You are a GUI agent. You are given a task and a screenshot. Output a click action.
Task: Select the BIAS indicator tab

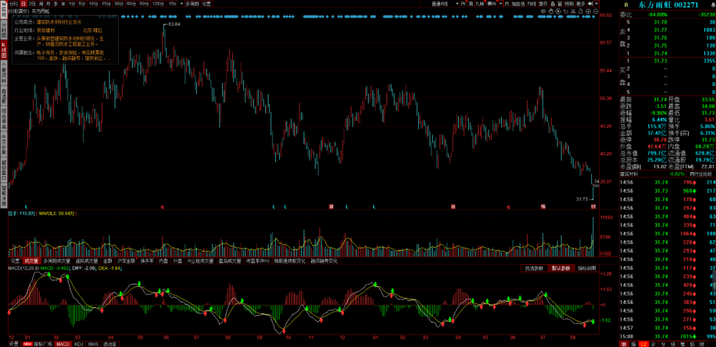[93, 344]
